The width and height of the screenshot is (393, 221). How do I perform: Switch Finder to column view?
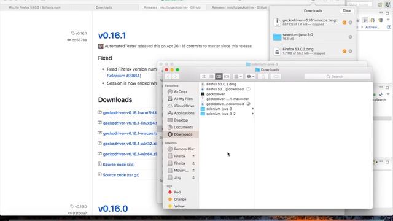pyautogui.click(x=219, y=76)
